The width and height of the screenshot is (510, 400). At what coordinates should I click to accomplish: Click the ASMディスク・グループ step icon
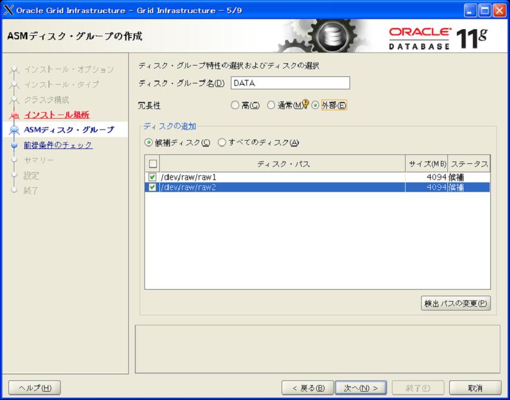(x=14, y=130)
